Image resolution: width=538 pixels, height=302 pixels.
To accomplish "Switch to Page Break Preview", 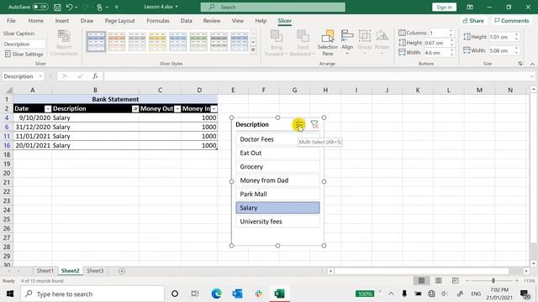I will 455,281.
